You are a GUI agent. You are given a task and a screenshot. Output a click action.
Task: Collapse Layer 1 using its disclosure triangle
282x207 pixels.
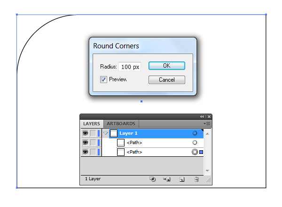pyautogui.click(x=106, y=133)
